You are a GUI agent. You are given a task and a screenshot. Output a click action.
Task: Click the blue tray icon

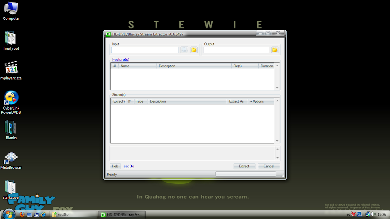pos(359,214)
